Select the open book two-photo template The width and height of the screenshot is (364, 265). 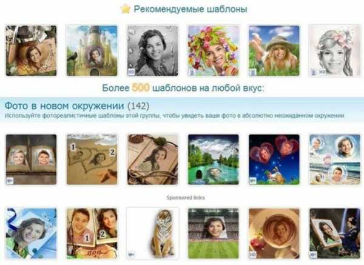(31, 159)
